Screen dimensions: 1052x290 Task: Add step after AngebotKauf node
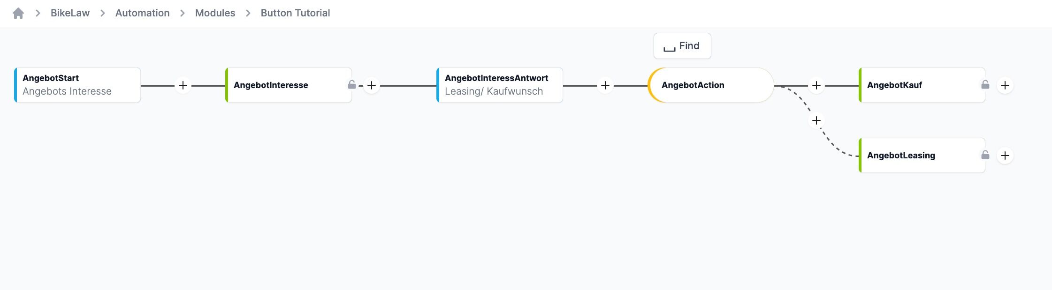click(x=1005, y=85)
